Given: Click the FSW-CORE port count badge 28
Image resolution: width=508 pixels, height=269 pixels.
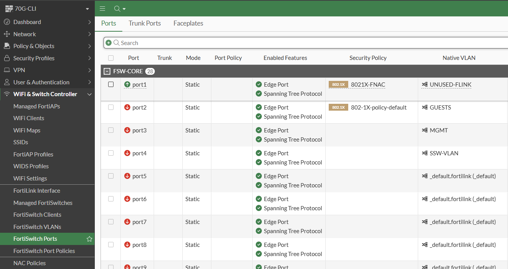Looking at the screenshot, I should (x=150, y=71).
